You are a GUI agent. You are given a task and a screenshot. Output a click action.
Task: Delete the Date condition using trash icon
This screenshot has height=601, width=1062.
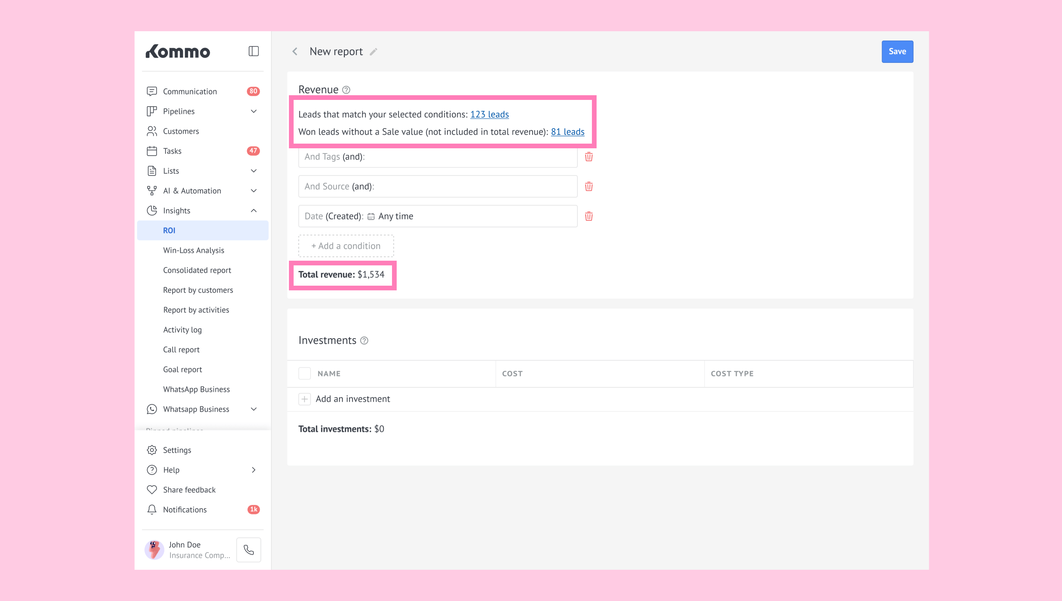click(x=588, y=216)
